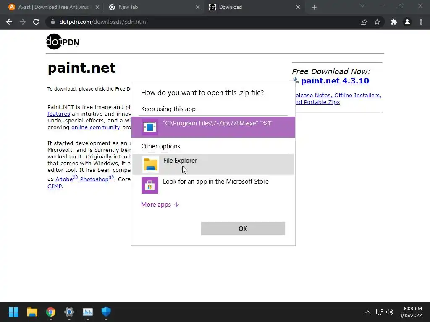Share this page via share icon
The width and height of the screenshot is (430, 322).
click(x=364, y=22)
